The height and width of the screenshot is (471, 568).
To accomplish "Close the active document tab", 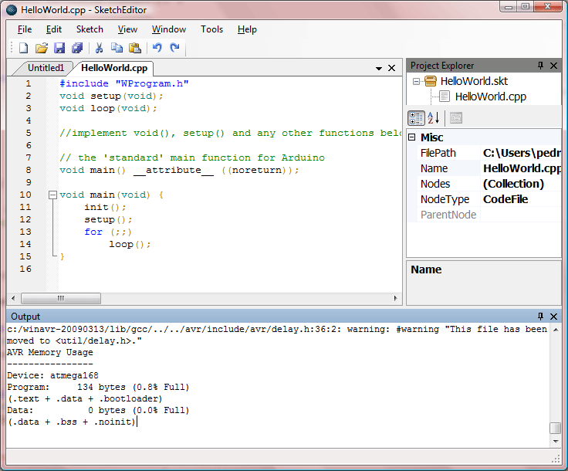I will 391,68.
